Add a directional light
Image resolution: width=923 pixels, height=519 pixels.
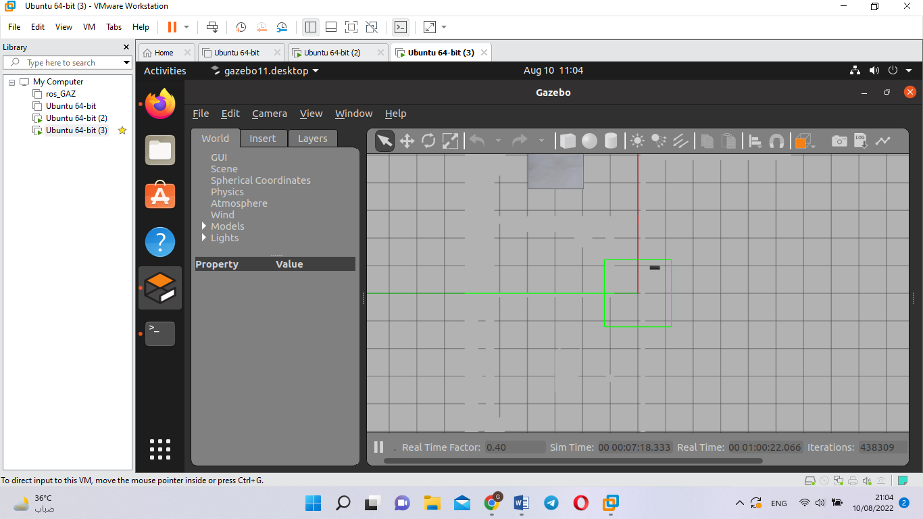[680, 141]
